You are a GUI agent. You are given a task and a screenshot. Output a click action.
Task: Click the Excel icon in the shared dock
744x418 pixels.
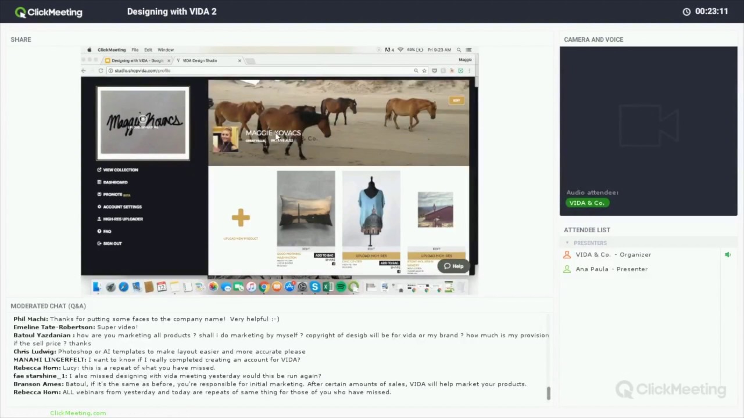(x=327, y=287)
